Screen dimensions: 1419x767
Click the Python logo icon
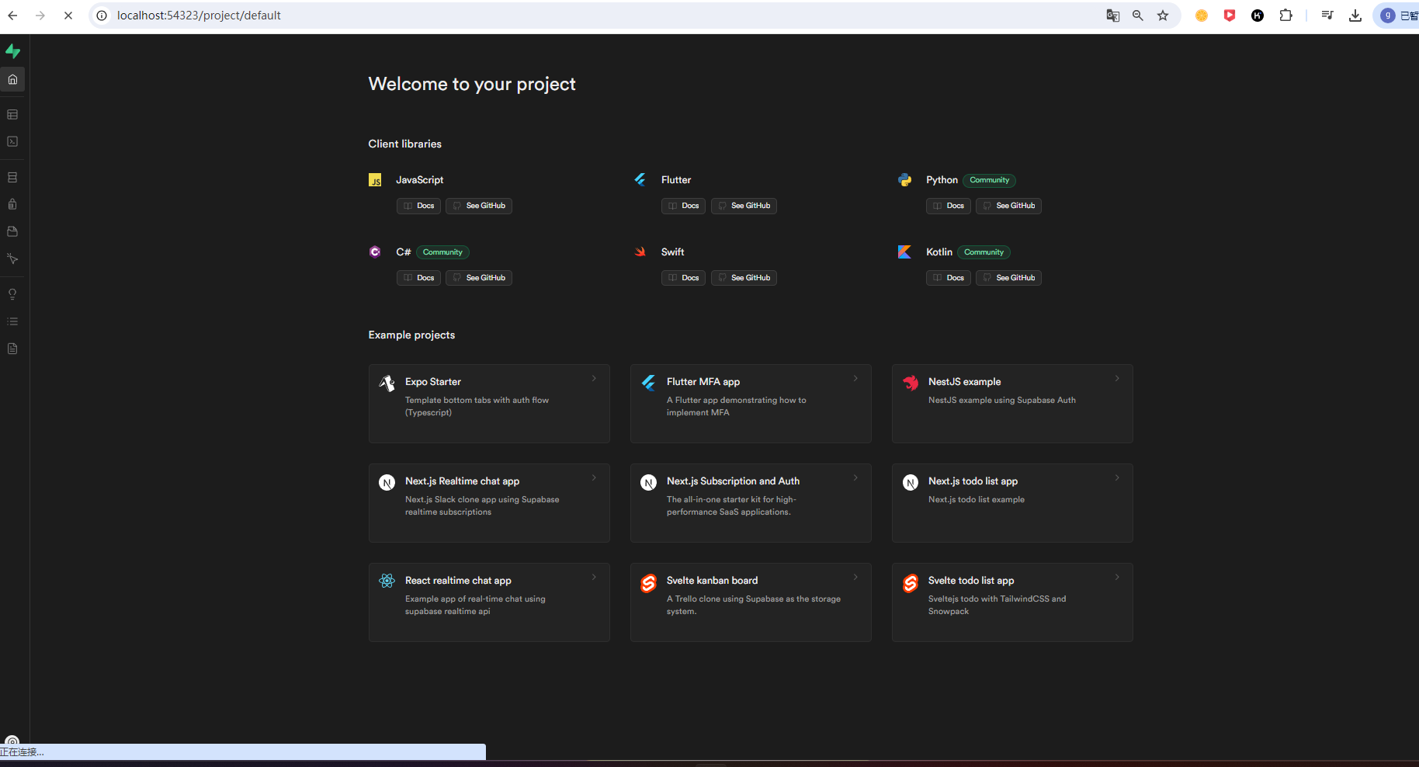(905, 179)
